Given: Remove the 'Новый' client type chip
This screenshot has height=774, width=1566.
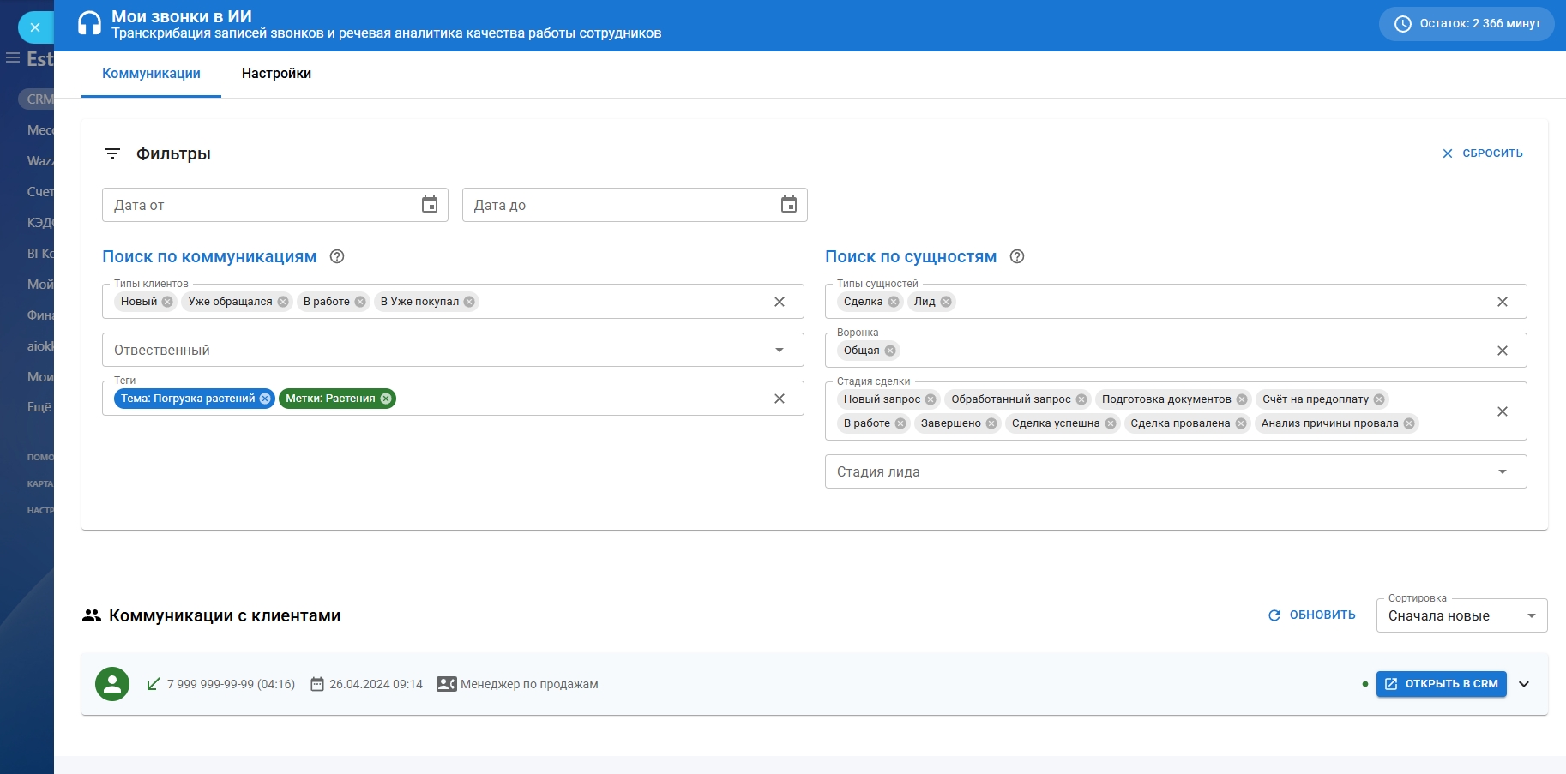Looking at the screenshot, I should pyautogui.click(x=167, y=302).
